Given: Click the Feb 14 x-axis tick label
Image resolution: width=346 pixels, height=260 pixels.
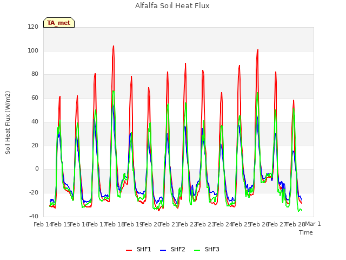Looking at the screenshot, I should coord(43,224).
